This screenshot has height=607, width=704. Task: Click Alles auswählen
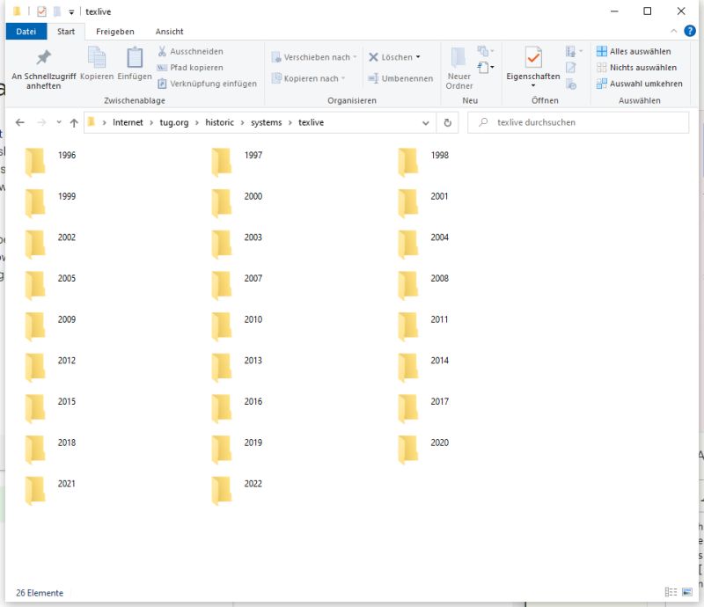coord(634,51)
